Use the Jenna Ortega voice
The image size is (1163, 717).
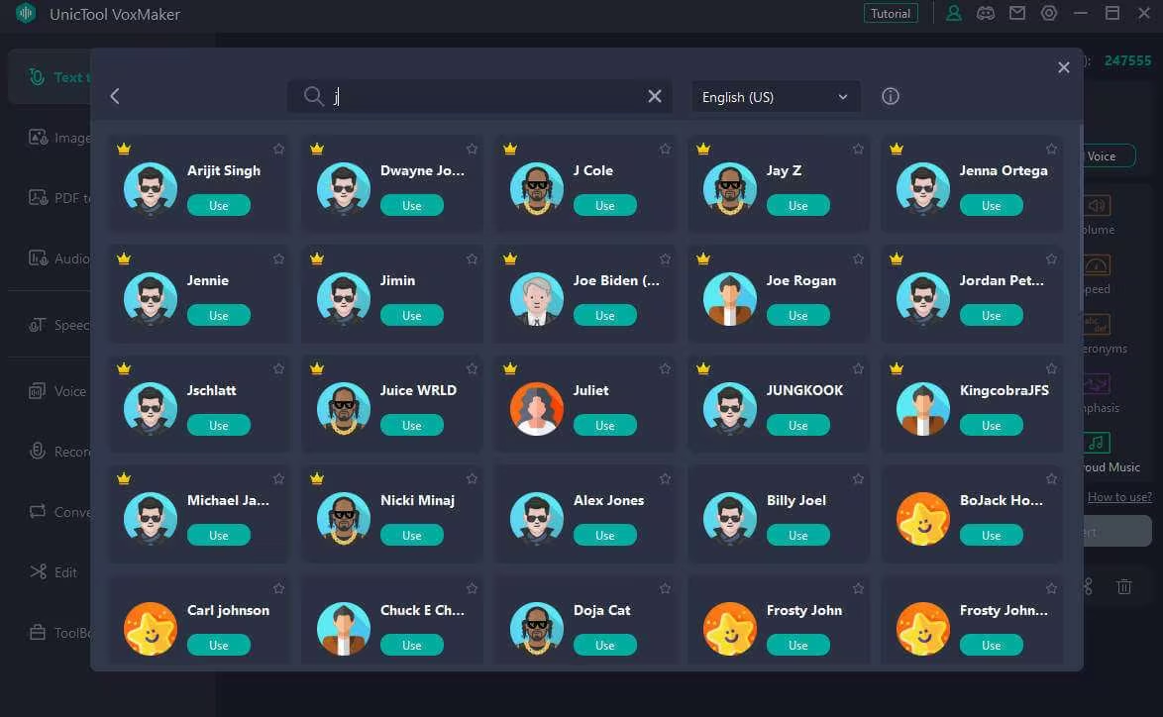coord(991,205)
